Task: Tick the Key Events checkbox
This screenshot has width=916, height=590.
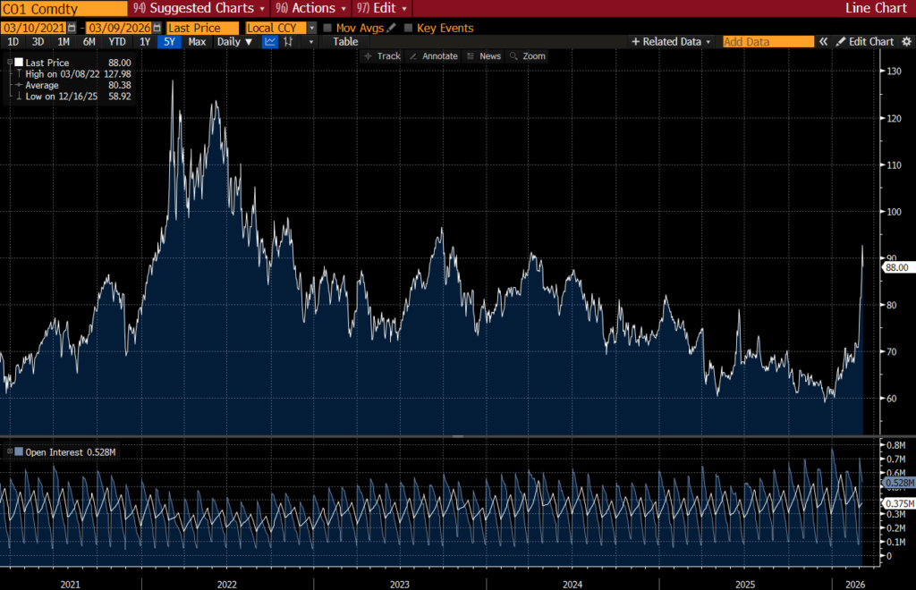Action: click(409, 28)
